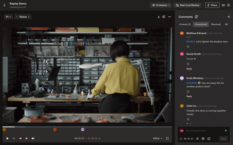The height and width of the screenshot is (145, 233).
Task: Open the Status dropdown
Action: click(x=23, y=17)
